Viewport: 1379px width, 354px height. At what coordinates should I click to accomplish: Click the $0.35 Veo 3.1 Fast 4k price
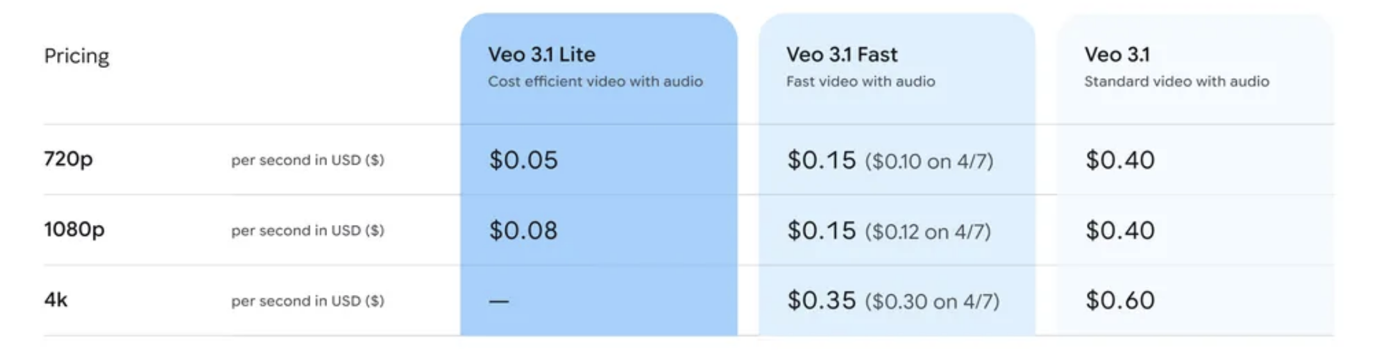coord(822,300)
